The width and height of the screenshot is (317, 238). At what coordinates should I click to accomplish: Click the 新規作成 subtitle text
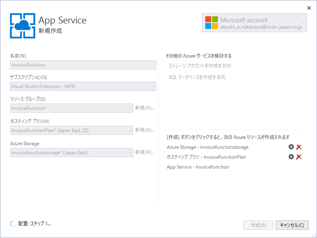[x=50, y=31]
